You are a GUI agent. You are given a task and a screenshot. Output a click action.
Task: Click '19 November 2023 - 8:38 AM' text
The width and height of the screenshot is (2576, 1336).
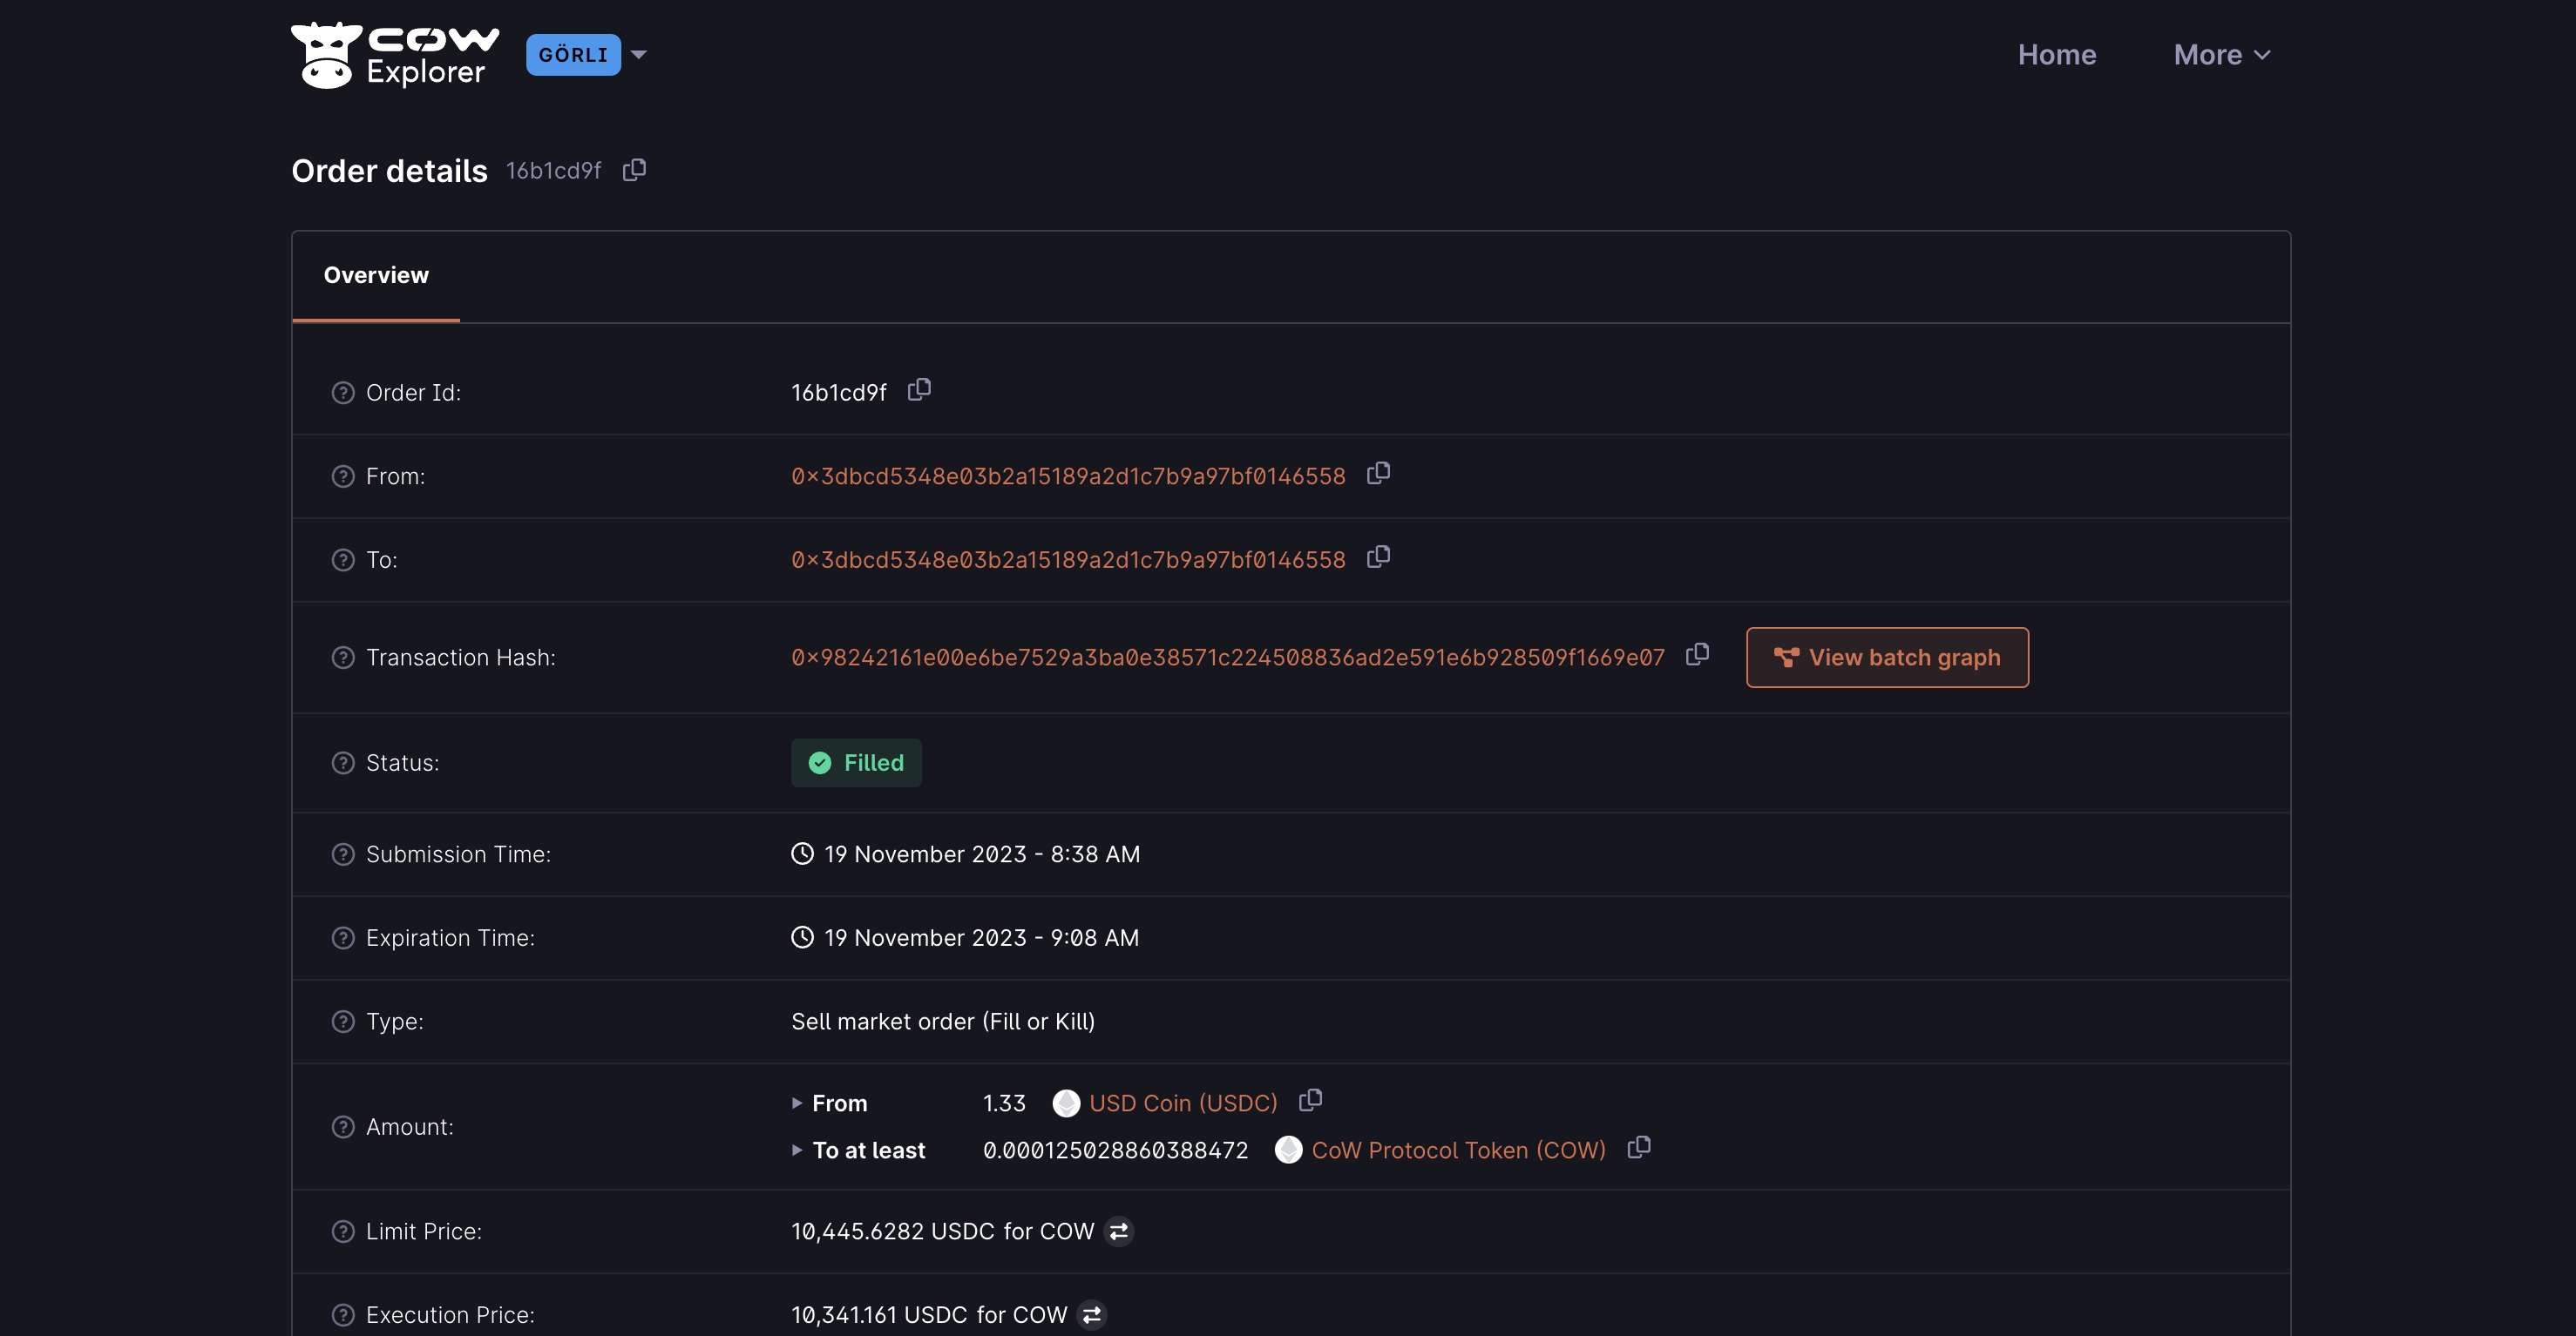(x=981, y=854)
